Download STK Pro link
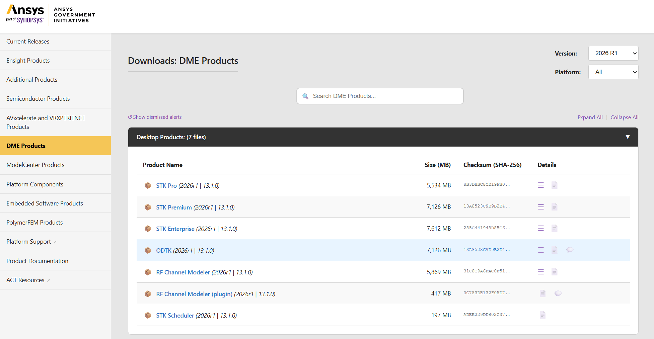Screen dimensions: 654x339 click(166, 186)
